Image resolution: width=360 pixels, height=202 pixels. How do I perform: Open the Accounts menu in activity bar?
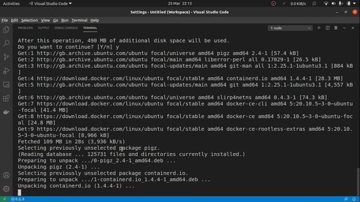pyautogui.click(x=6, y=175)
